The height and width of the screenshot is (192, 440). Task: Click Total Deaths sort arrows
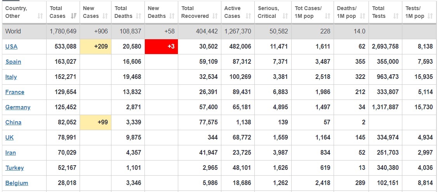(x=138, y=16)
